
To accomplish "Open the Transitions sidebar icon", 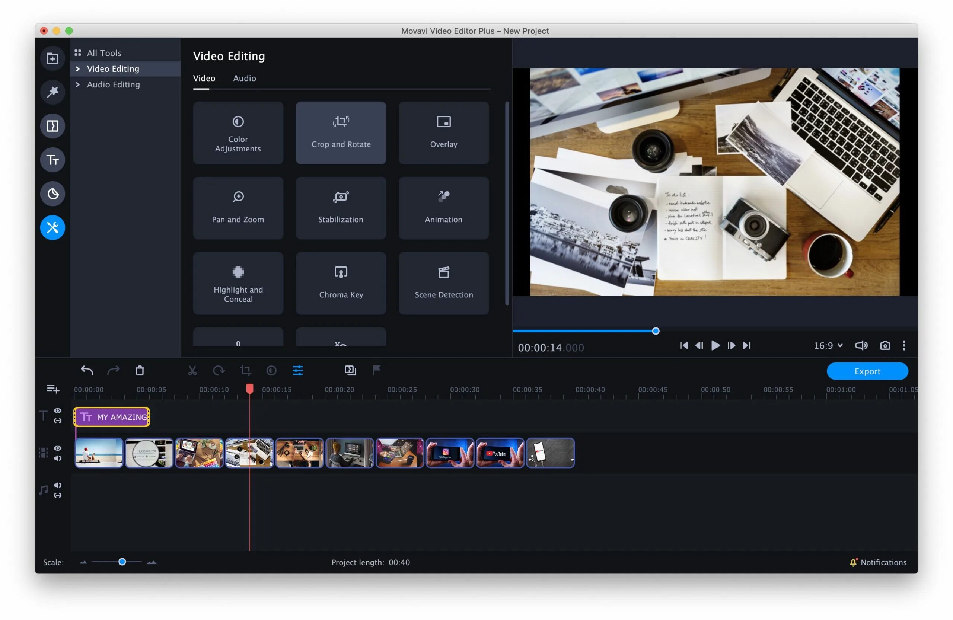I will pos(52,126).
